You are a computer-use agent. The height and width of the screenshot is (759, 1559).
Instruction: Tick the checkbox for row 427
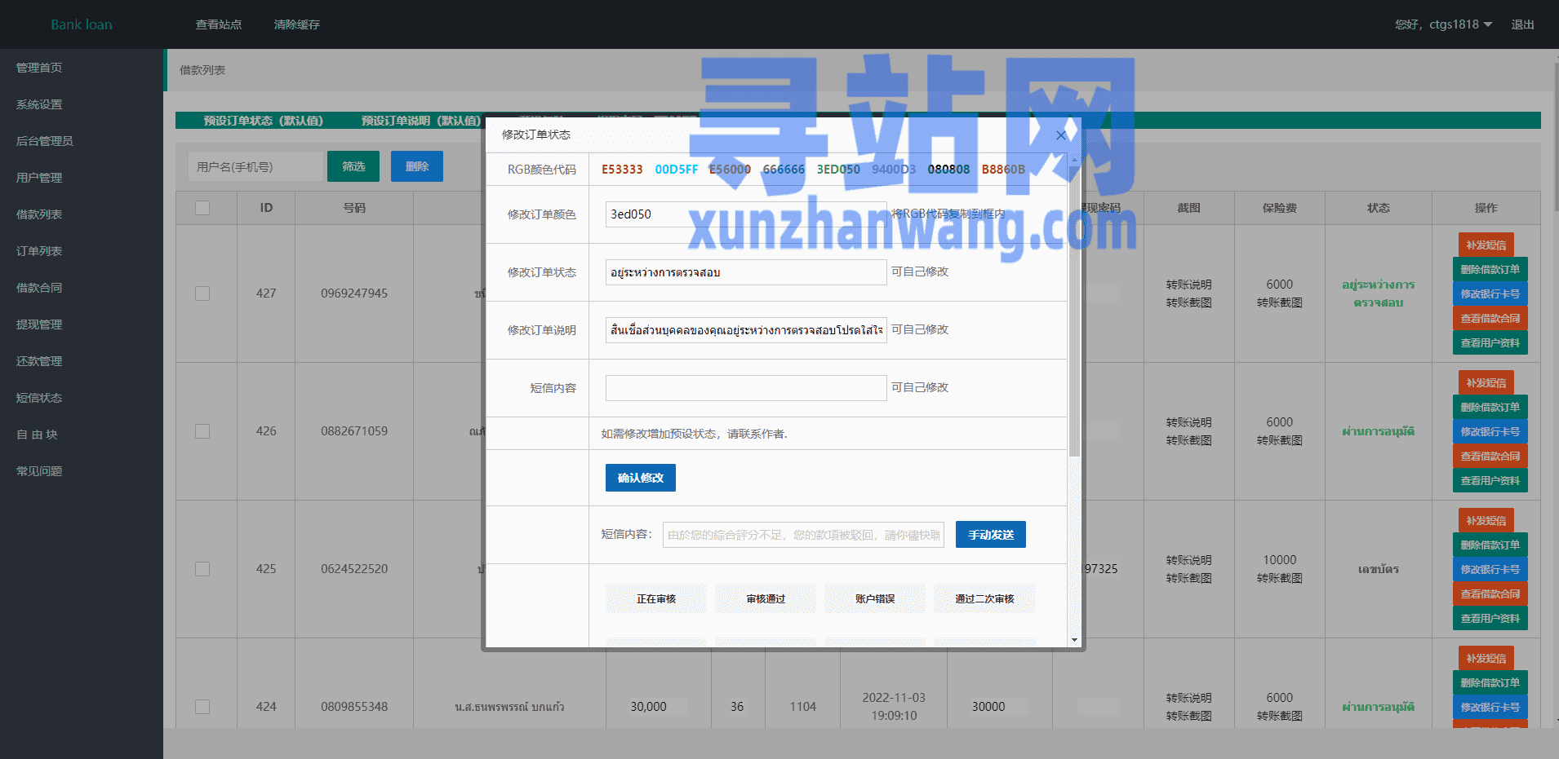[202, 293]
